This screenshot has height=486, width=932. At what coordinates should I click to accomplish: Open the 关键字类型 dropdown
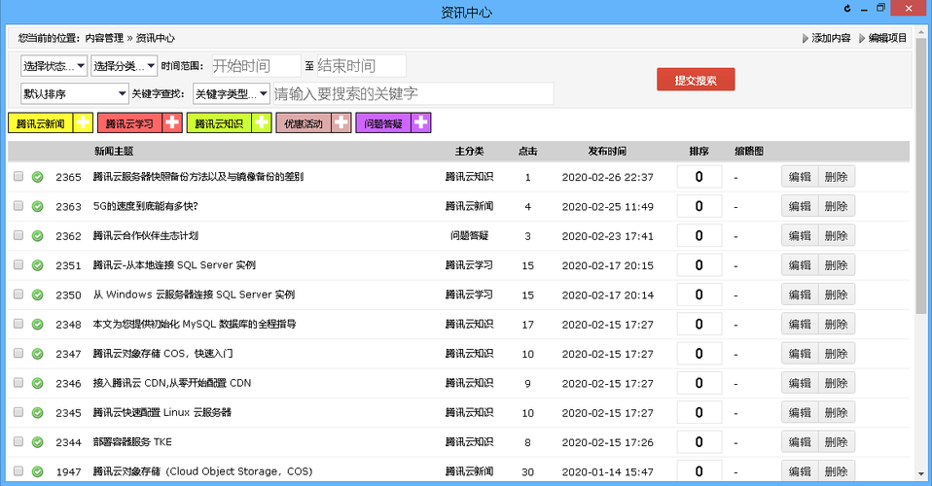click(x=232, y=94)
